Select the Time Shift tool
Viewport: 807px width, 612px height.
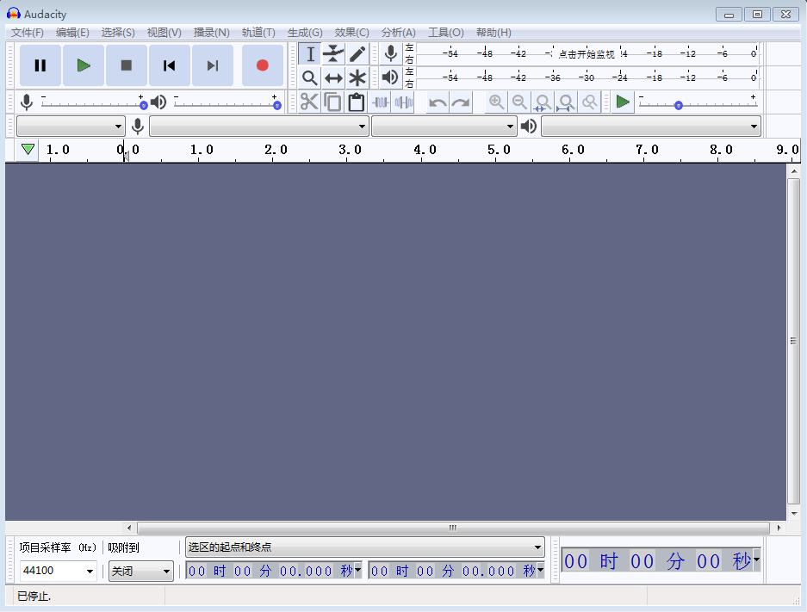333,78
